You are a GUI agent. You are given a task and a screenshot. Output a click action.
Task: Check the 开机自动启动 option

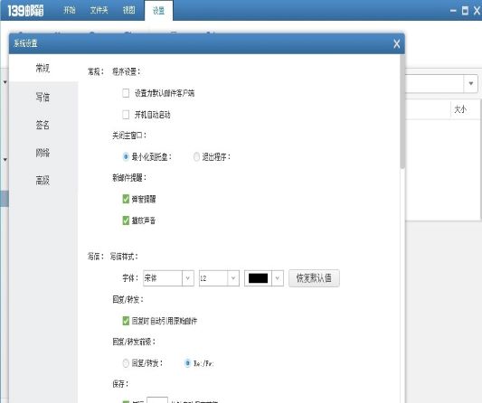pyautogui.click(x=126, y=115)
